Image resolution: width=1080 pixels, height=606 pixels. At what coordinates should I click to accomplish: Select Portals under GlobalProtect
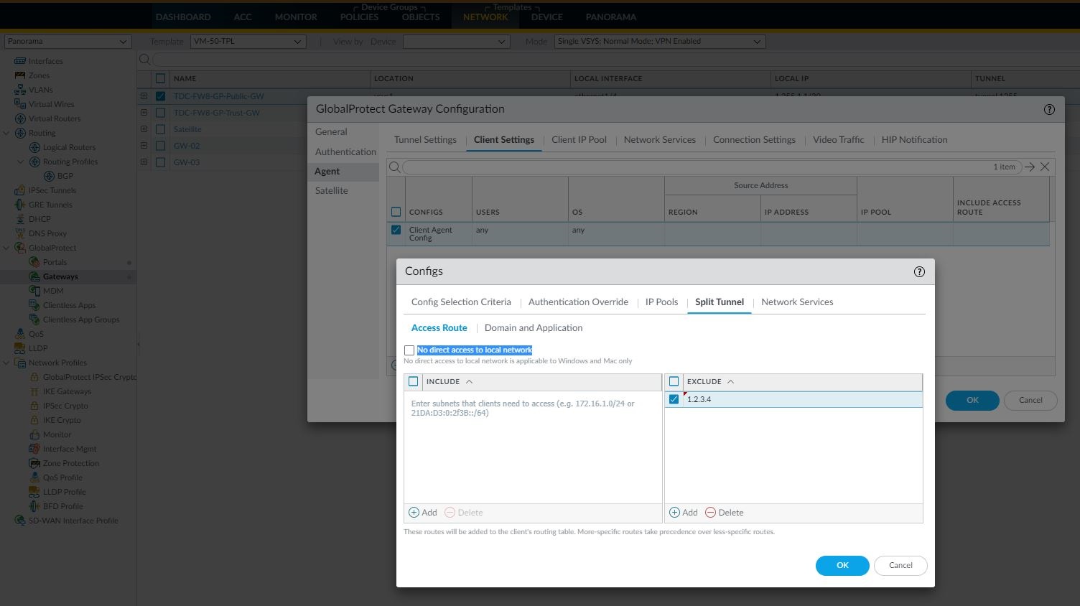click(55, 262)
